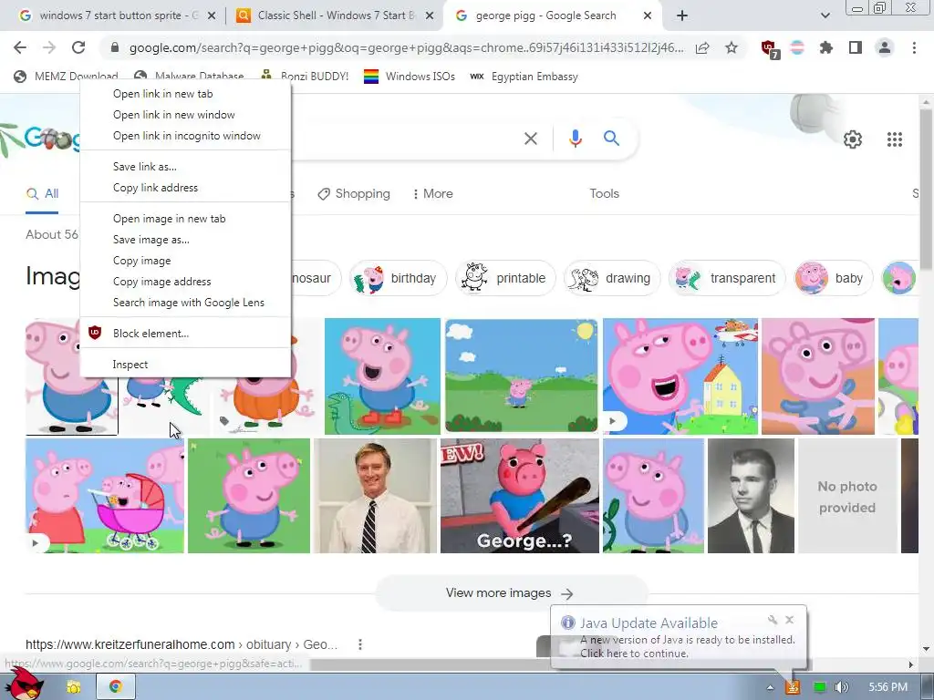Click the browser forward arrow
This screenshot has height=700, width=934.
(49, 47)
